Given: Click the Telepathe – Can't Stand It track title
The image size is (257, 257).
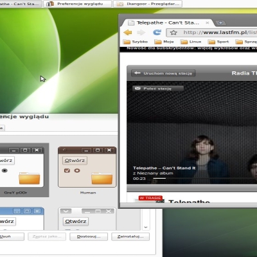Looking at the screenshot, I should point(164,168).
